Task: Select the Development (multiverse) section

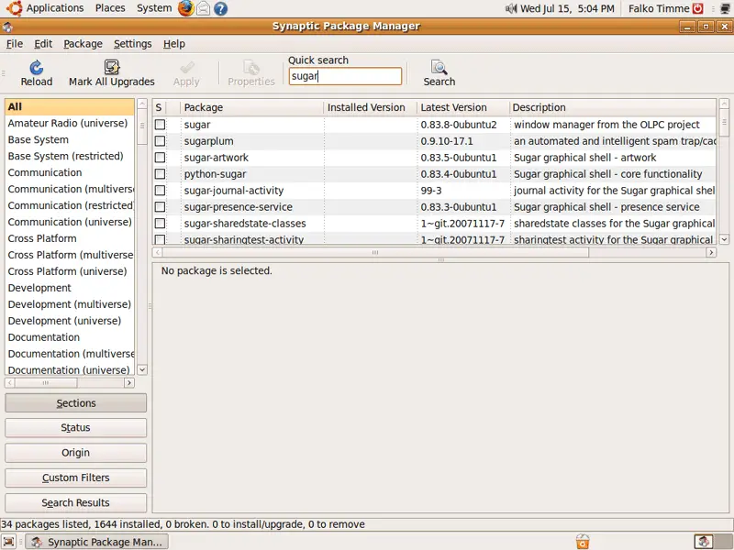Action: point(70,304)
